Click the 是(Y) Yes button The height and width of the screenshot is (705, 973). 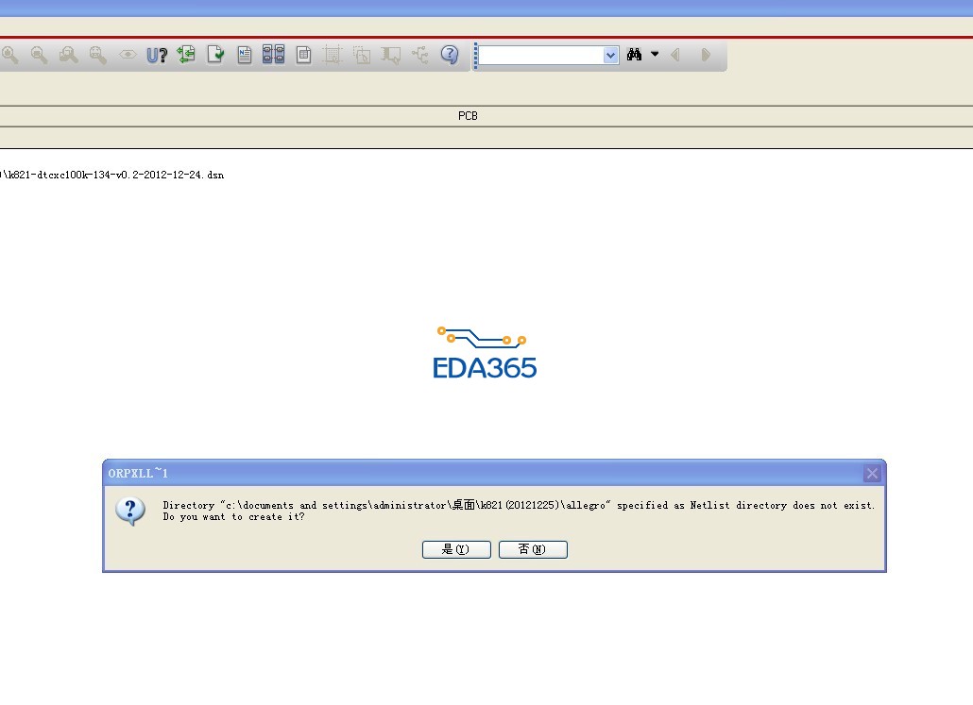(x=456, y=549)
